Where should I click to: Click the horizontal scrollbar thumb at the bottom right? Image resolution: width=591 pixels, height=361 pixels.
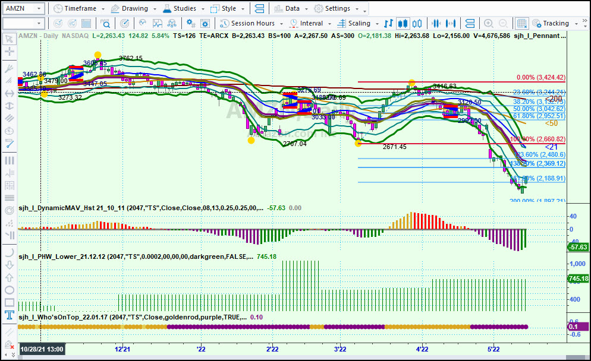click(x=576, y=357)
